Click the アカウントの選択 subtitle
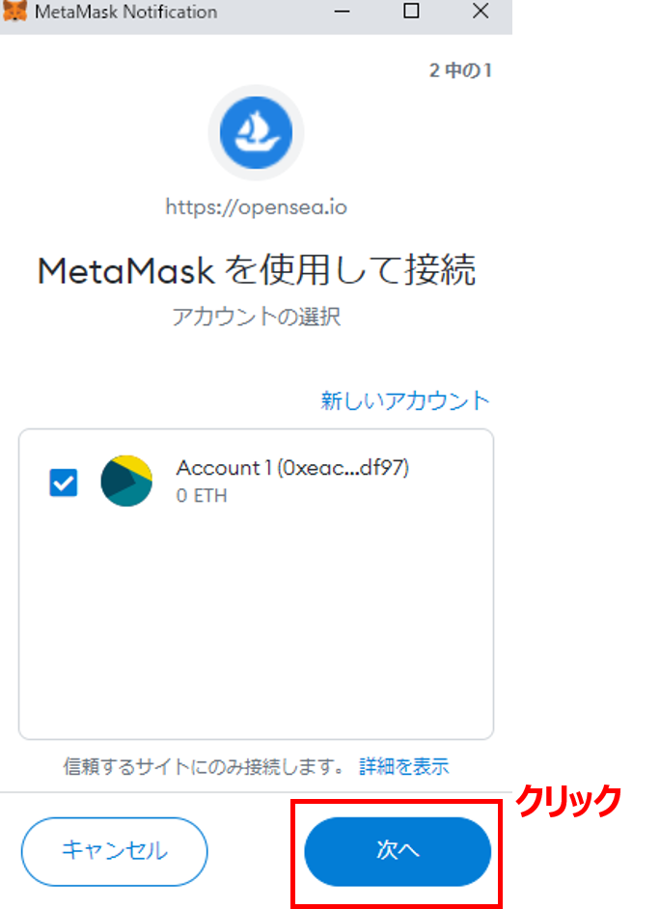Screen dimensions: 660x909 [256, 317]
